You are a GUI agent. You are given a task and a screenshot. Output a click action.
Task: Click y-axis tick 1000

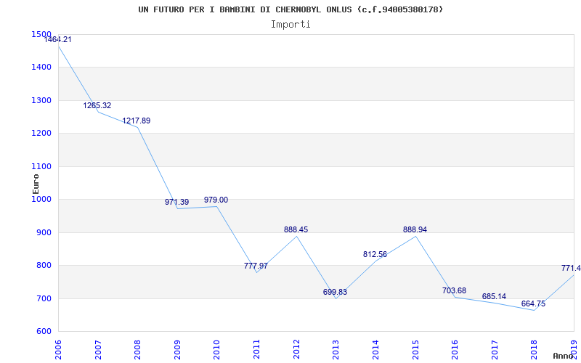pyautogui.click(x=41, y=199)
